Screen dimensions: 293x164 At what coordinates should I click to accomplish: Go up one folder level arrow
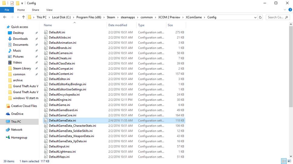pos(23,17)
